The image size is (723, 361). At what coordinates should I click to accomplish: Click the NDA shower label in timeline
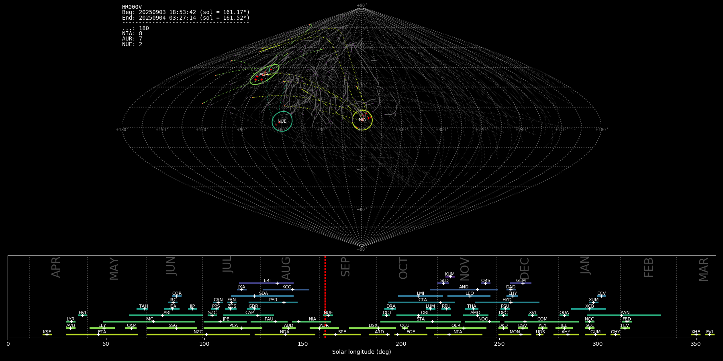click(284, 332)
